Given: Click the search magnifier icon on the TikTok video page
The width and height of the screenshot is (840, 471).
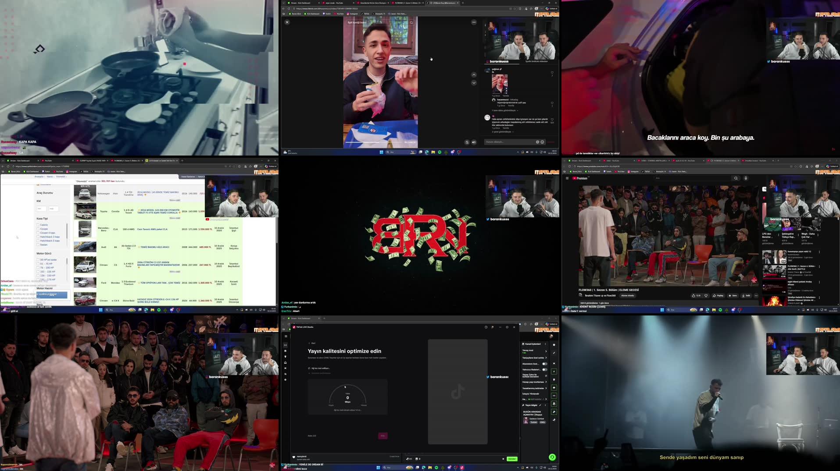Looking at the screenshot, I should pyautogui.click(x=411, y=22).
